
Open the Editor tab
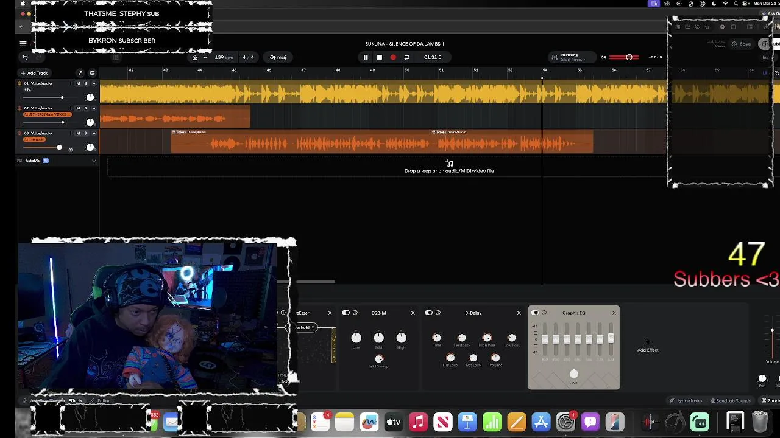click(x=101, y=400)
